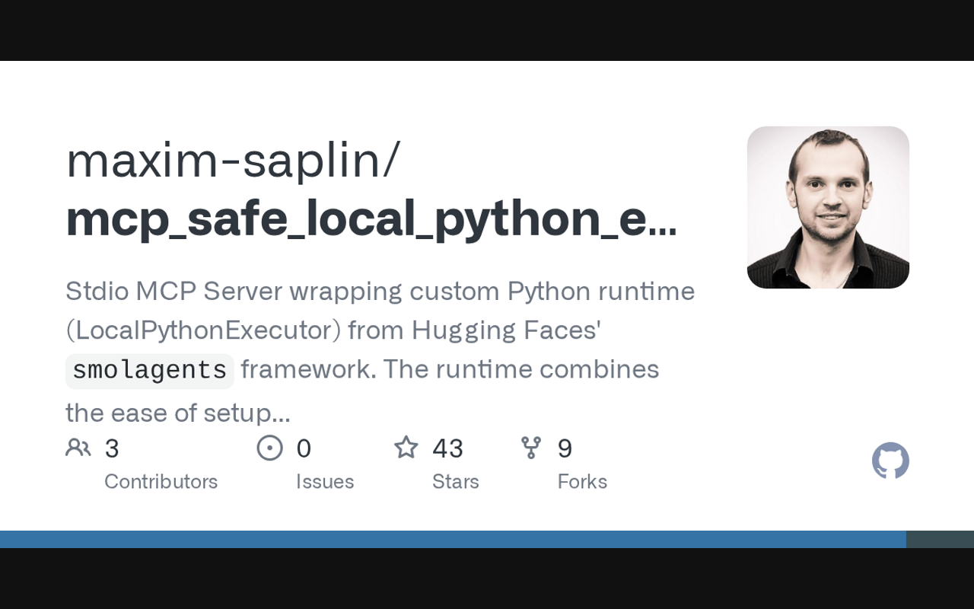Click the Issues circle-dot icon
The image size is (974, 609).
point(269,448)
